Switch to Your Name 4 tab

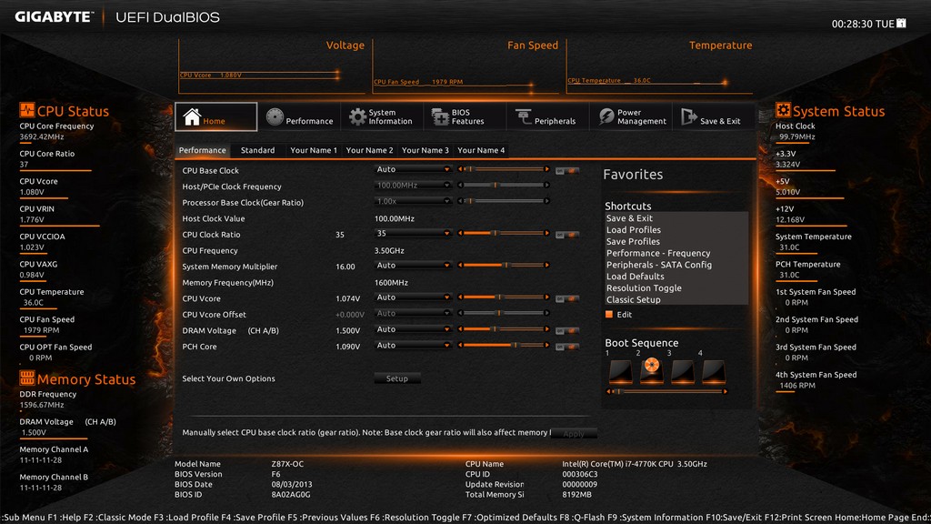pyautogui.click(x=481, y=150)
